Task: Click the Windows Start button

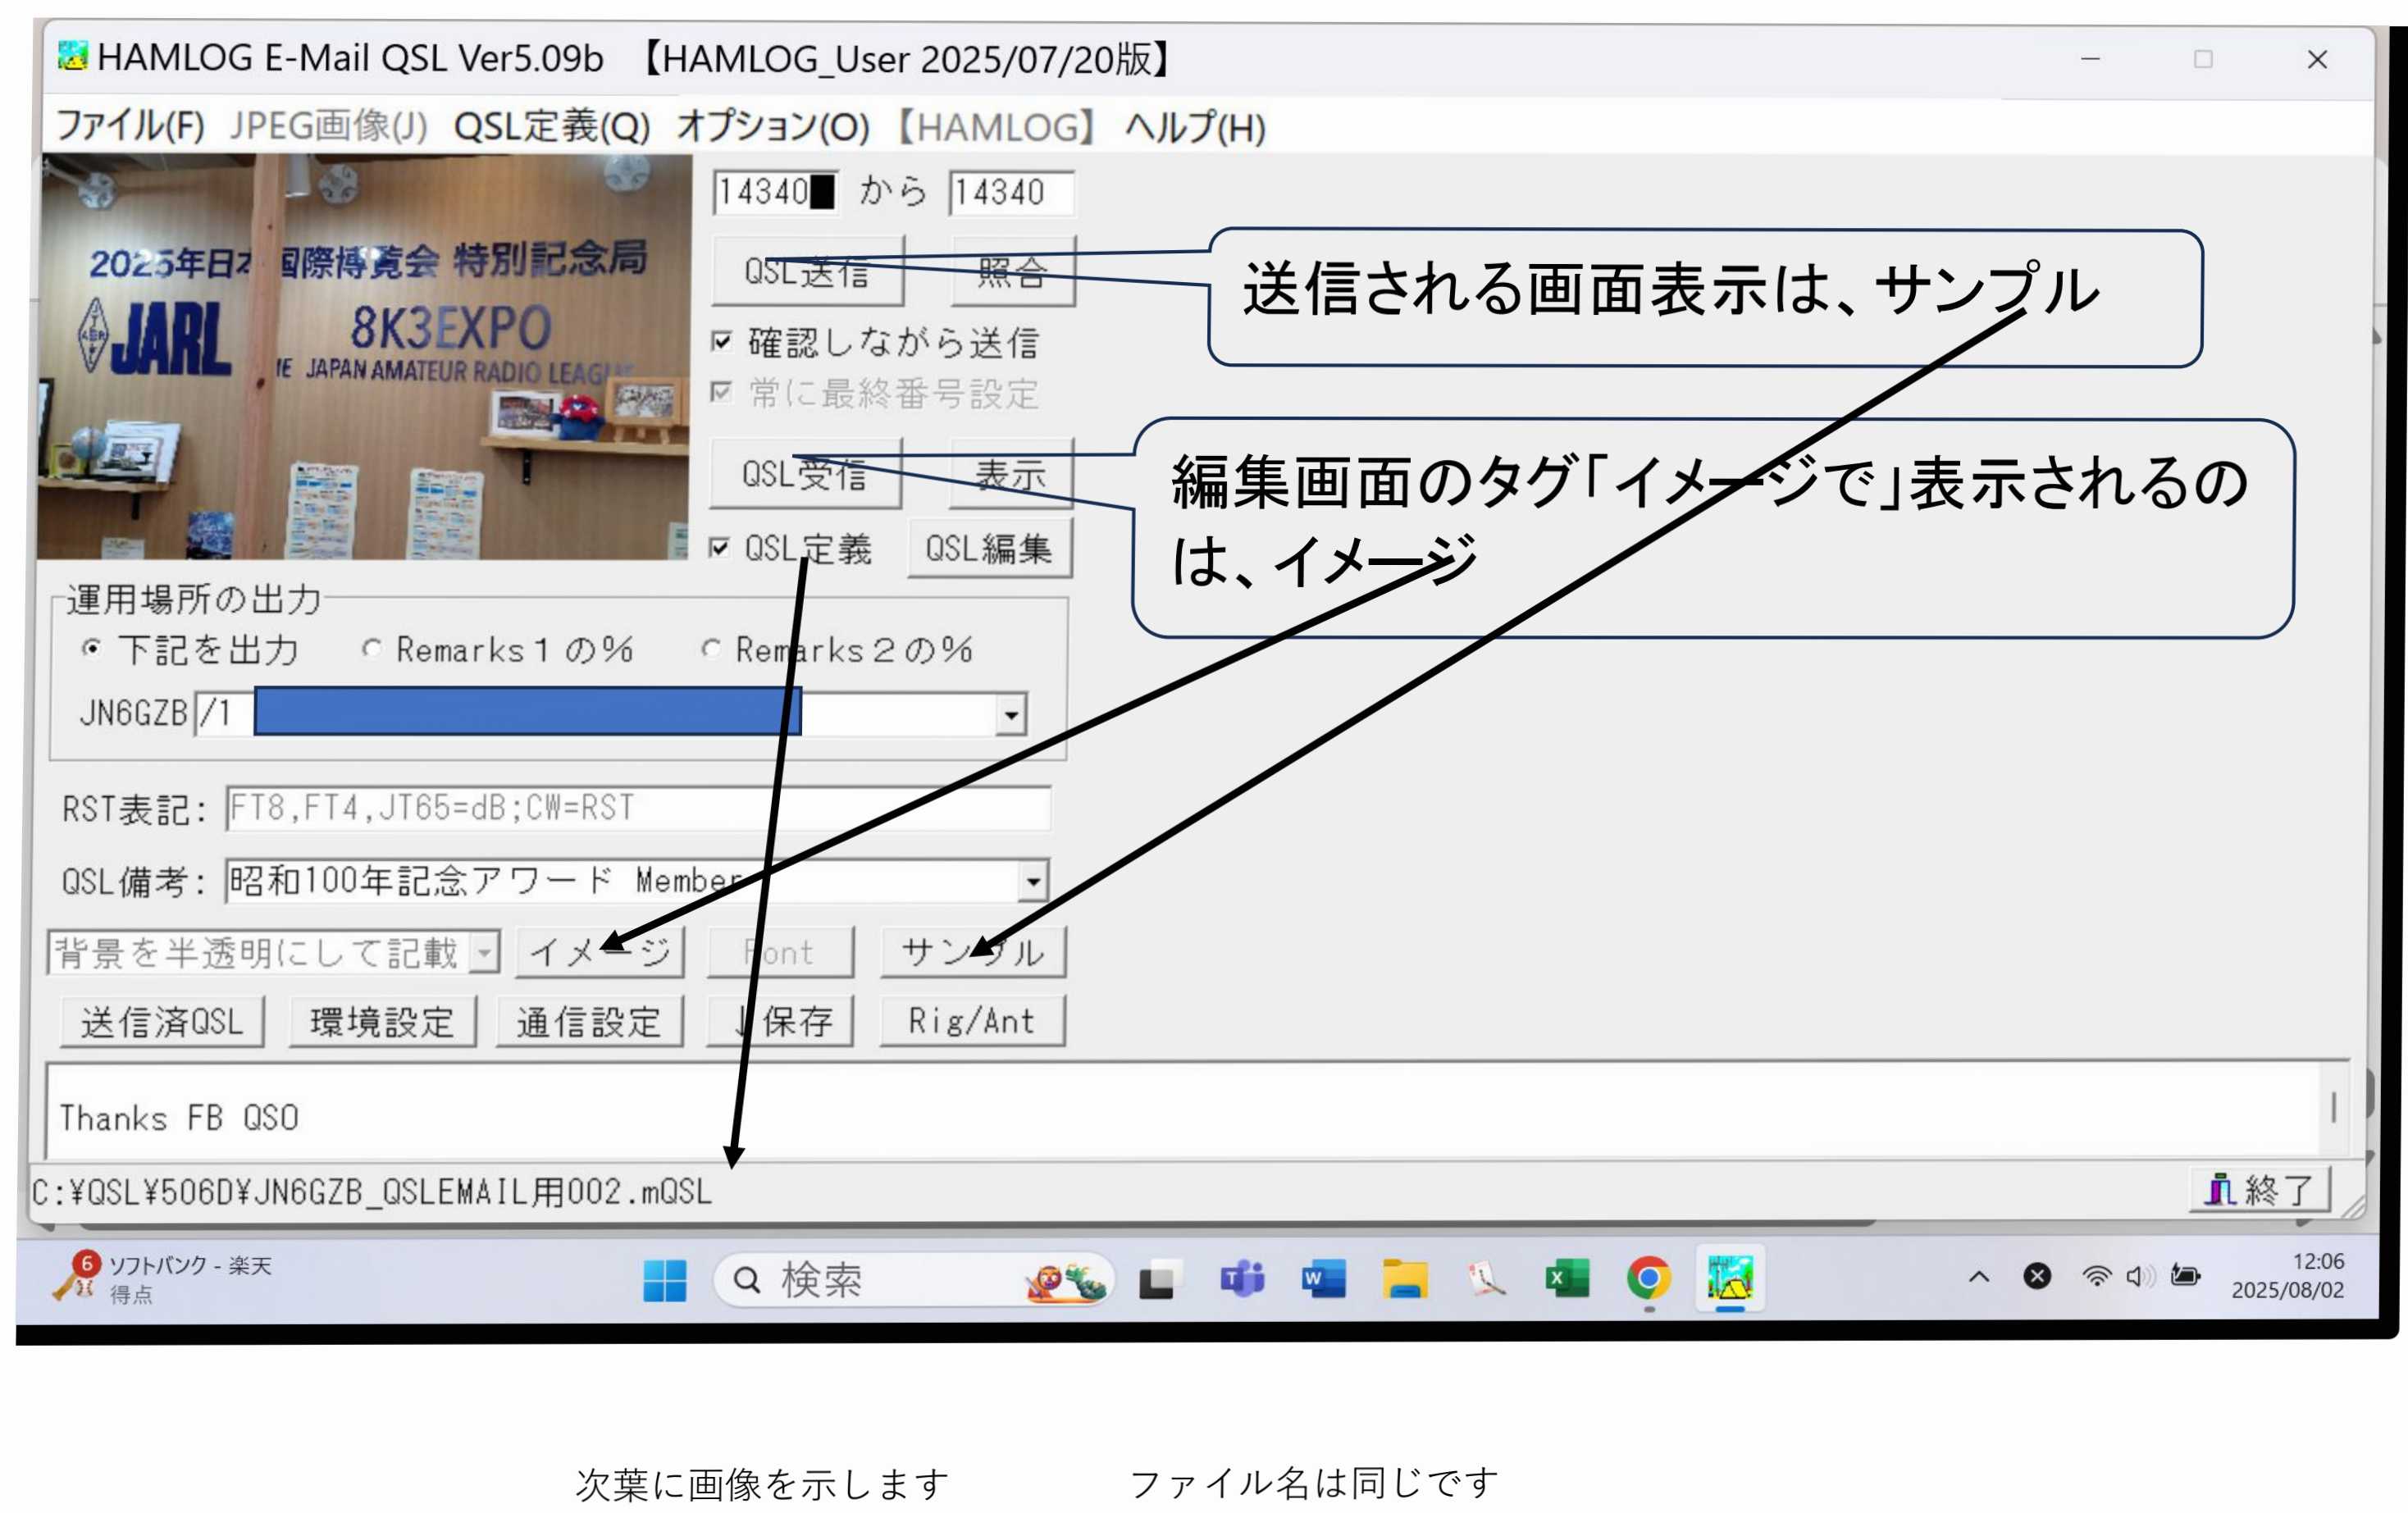Action: click(664, 1279)
